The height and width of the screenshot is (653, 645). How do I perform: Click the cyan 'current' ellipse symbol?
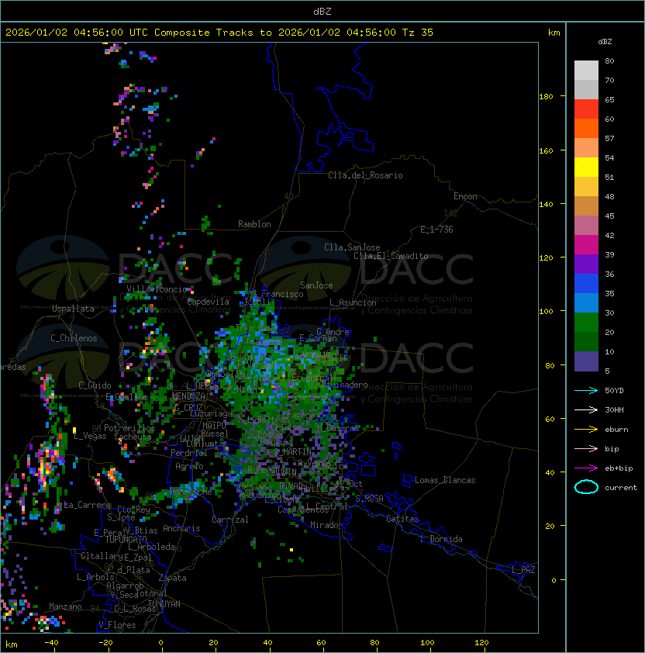coord(586,487)
